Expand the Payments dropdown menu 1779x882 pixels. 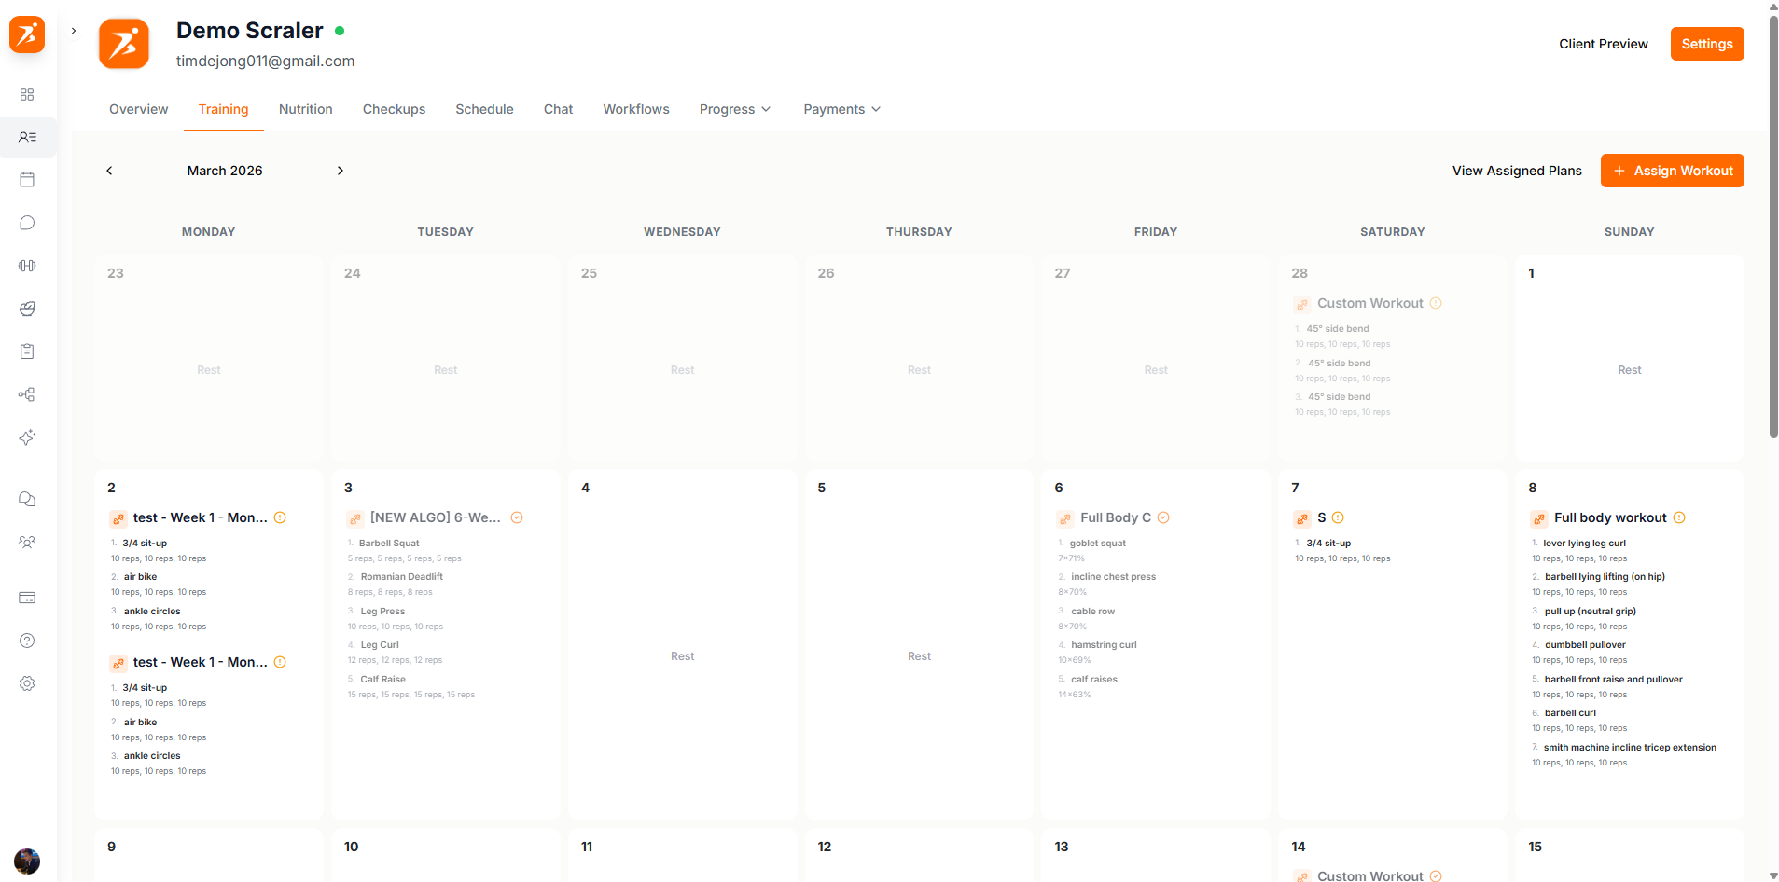click(841, 109)
